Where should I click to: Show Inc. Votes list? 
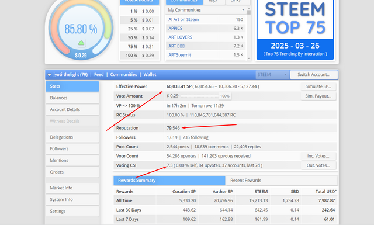(318, 156)
